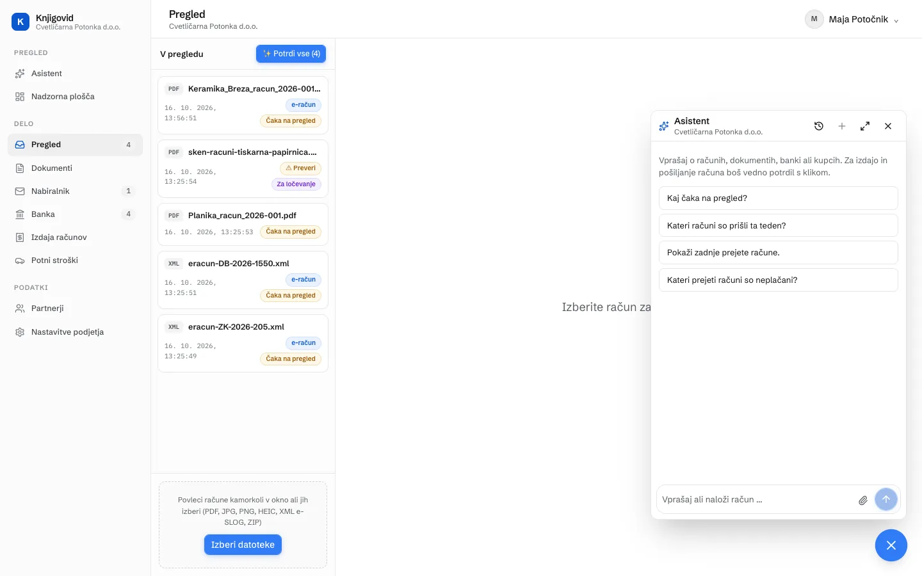Click the file drop zone text
The width and height of the screenshot is (922, 576).
click(x=243, y=511)
